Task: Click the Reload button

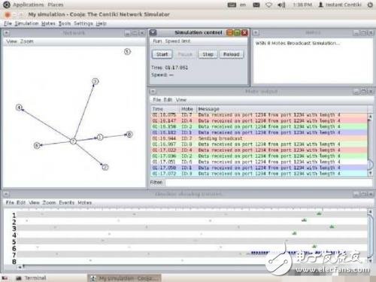Action: 232,54
